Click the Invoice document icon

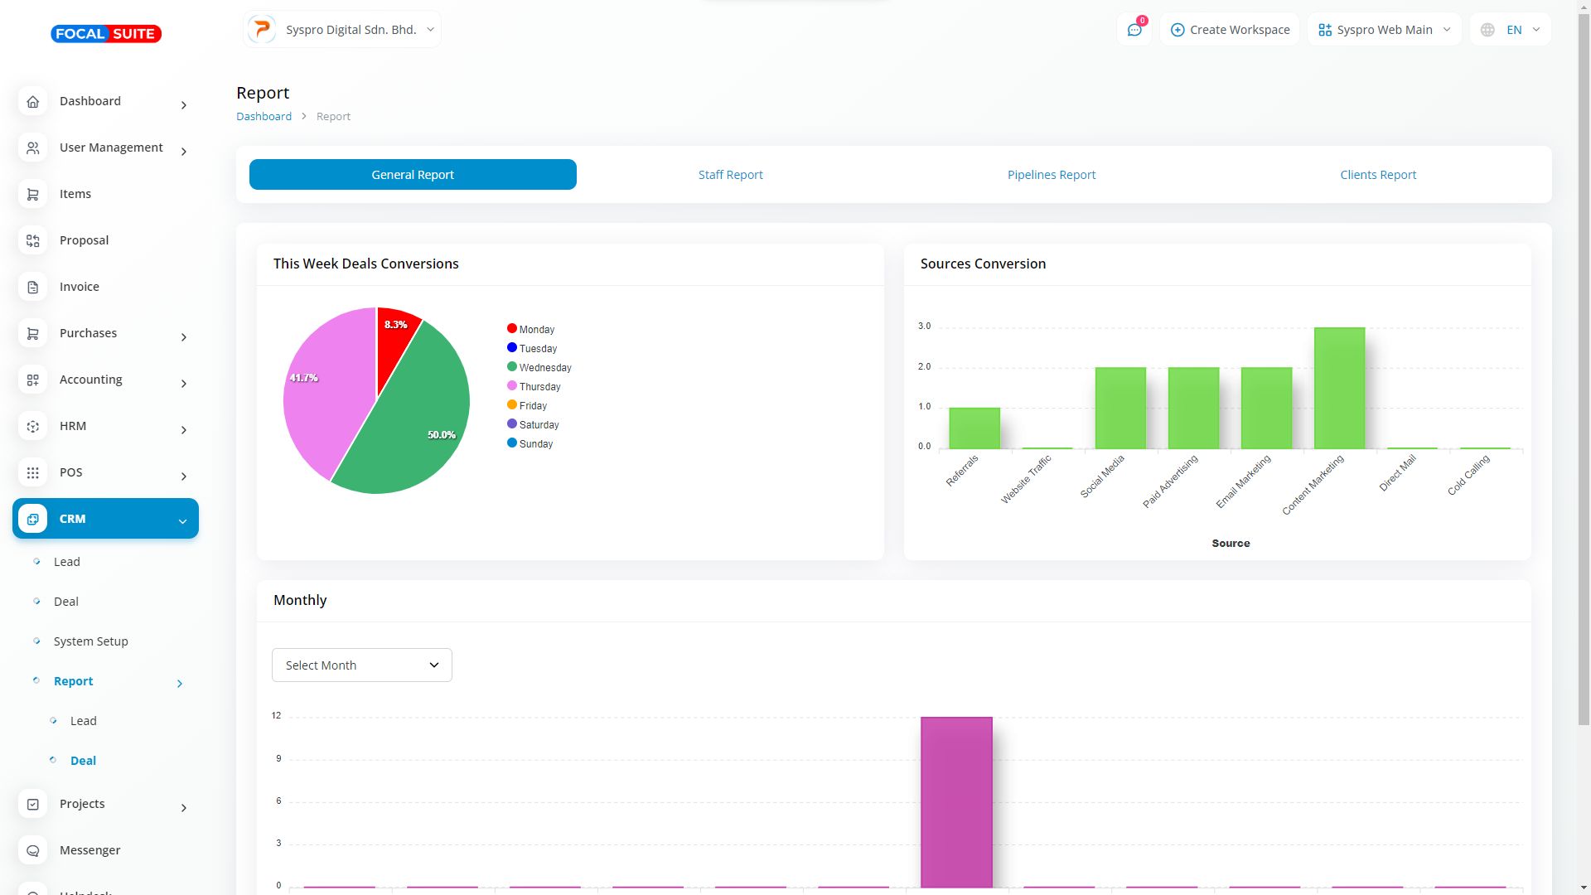[33, 288]
